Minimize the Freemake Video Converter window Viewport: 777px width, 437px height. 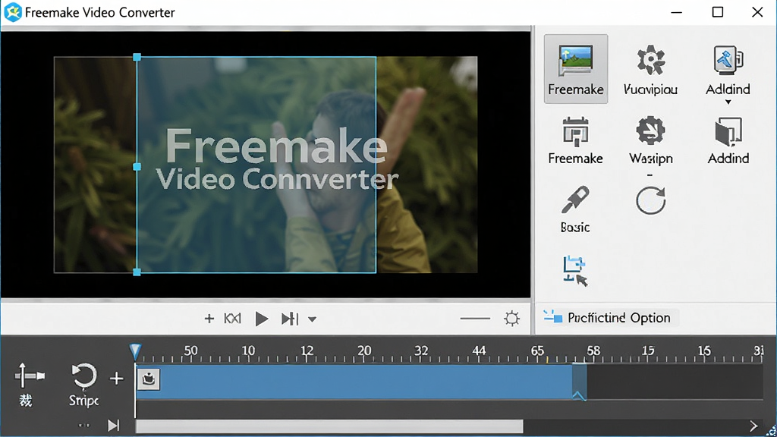pos(676,12)
